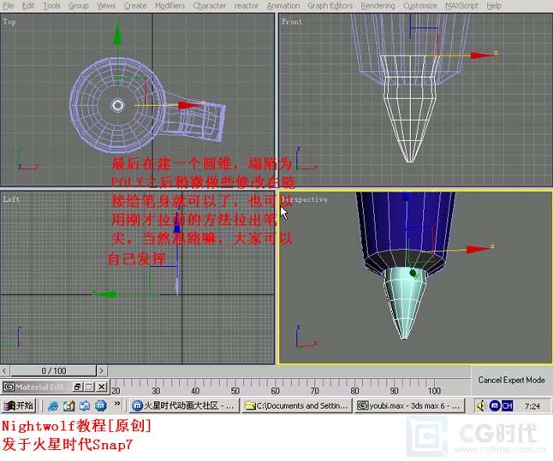
Task: Step time slider back with left arrow
Action: (x=4, y=371)
